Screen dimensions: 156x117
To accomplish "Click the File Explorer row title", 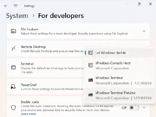I will (30, 29).
